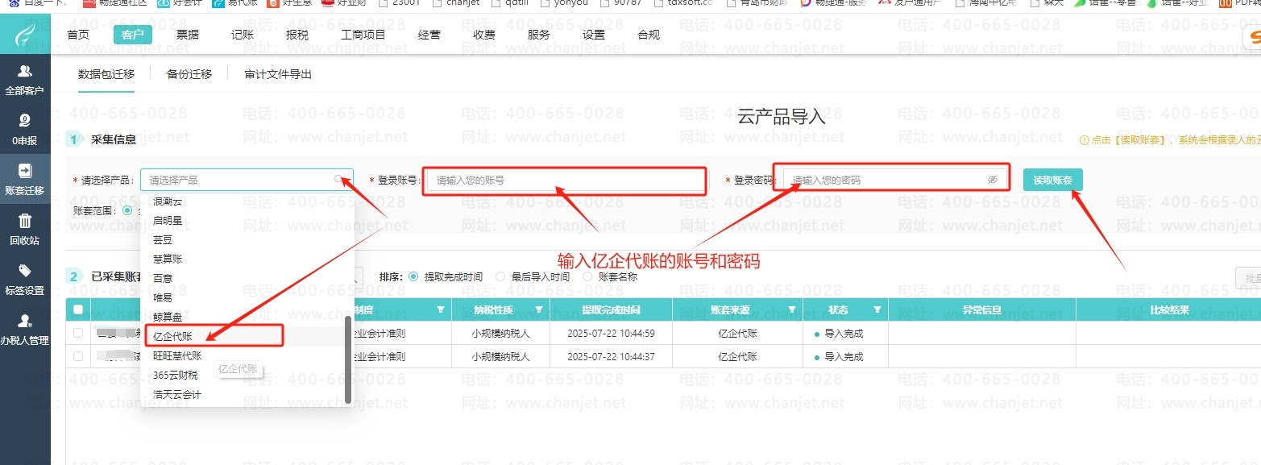Switch to the 备份迁移 tab
Image resolution: width=1261 pixels, height=465 pixels.
click(189, 74)
